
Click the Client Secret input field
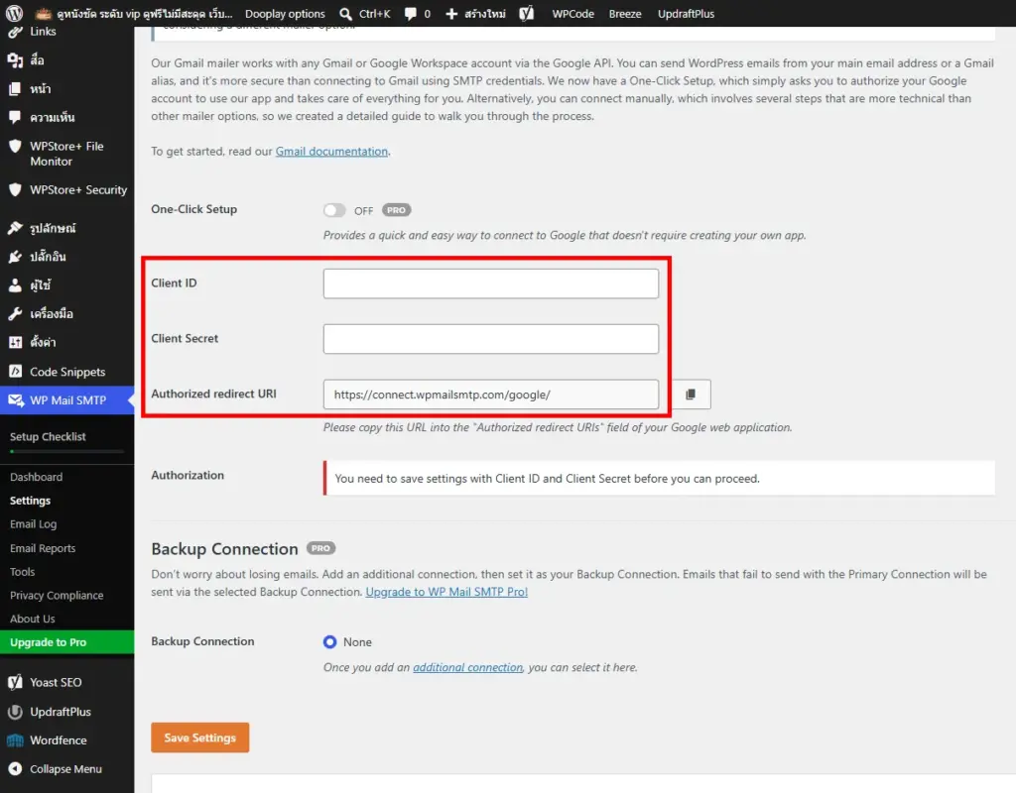tap(490, 339)
